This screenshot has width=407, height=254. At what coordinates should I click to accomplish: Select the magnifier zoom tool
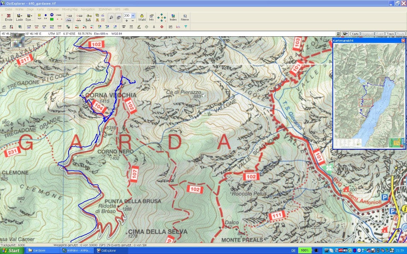[x=111, y=17]
